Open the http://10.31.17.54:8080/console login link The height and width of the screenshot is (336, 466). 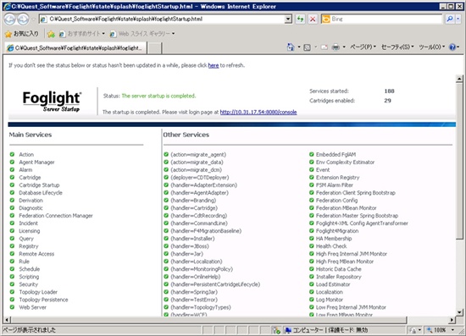pos(258,113)
